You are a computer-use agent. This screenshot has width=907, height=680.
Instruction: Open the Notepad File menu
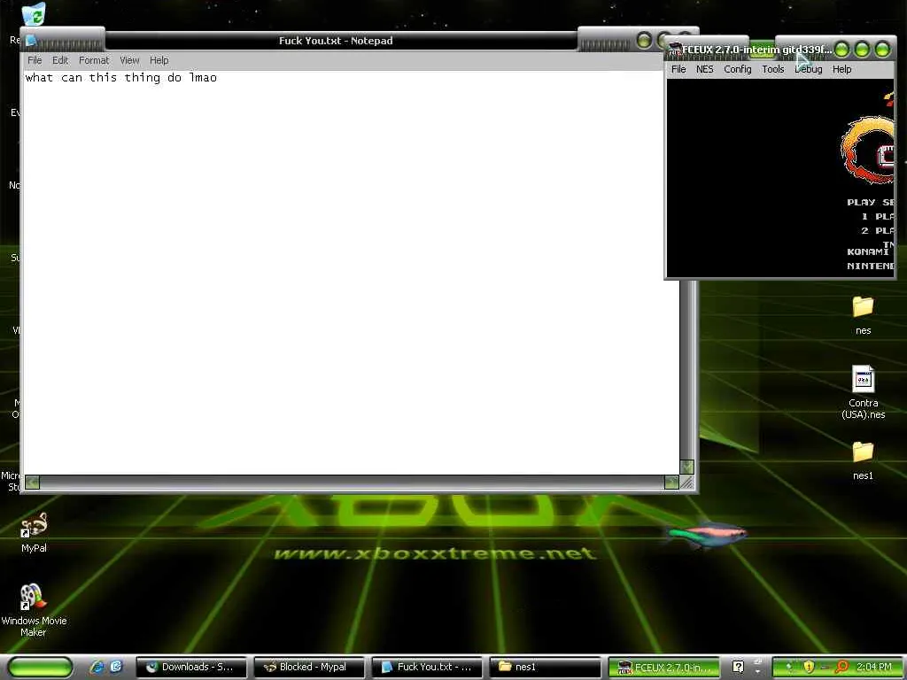tap(35, 60)
